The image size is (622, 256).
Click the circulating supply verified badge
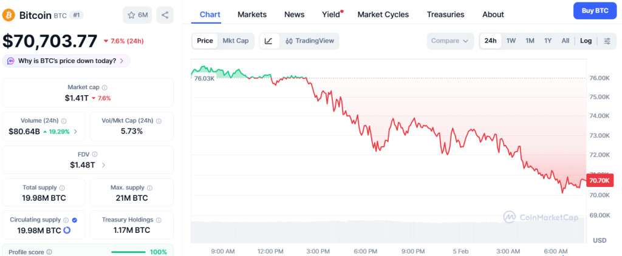click(x=74, y=220)
